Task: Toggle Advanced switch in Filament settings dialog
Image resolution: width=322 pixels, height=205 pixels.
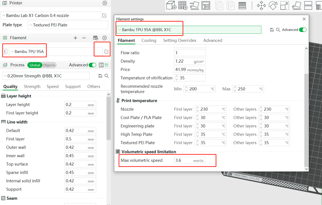Action: 303,30
